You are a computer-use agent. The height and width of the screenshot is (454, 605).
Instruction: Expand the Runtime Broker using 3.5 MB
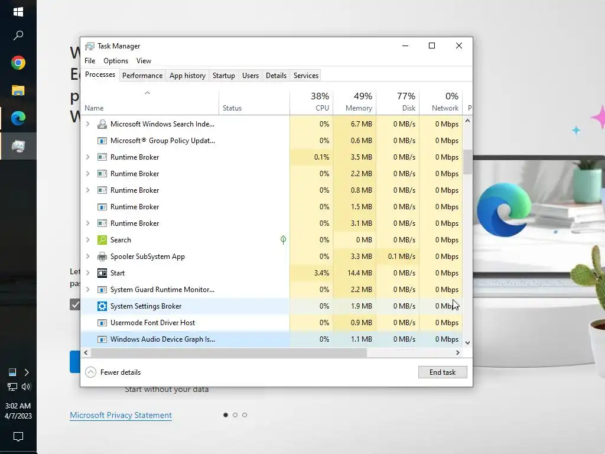click(87, 157)
